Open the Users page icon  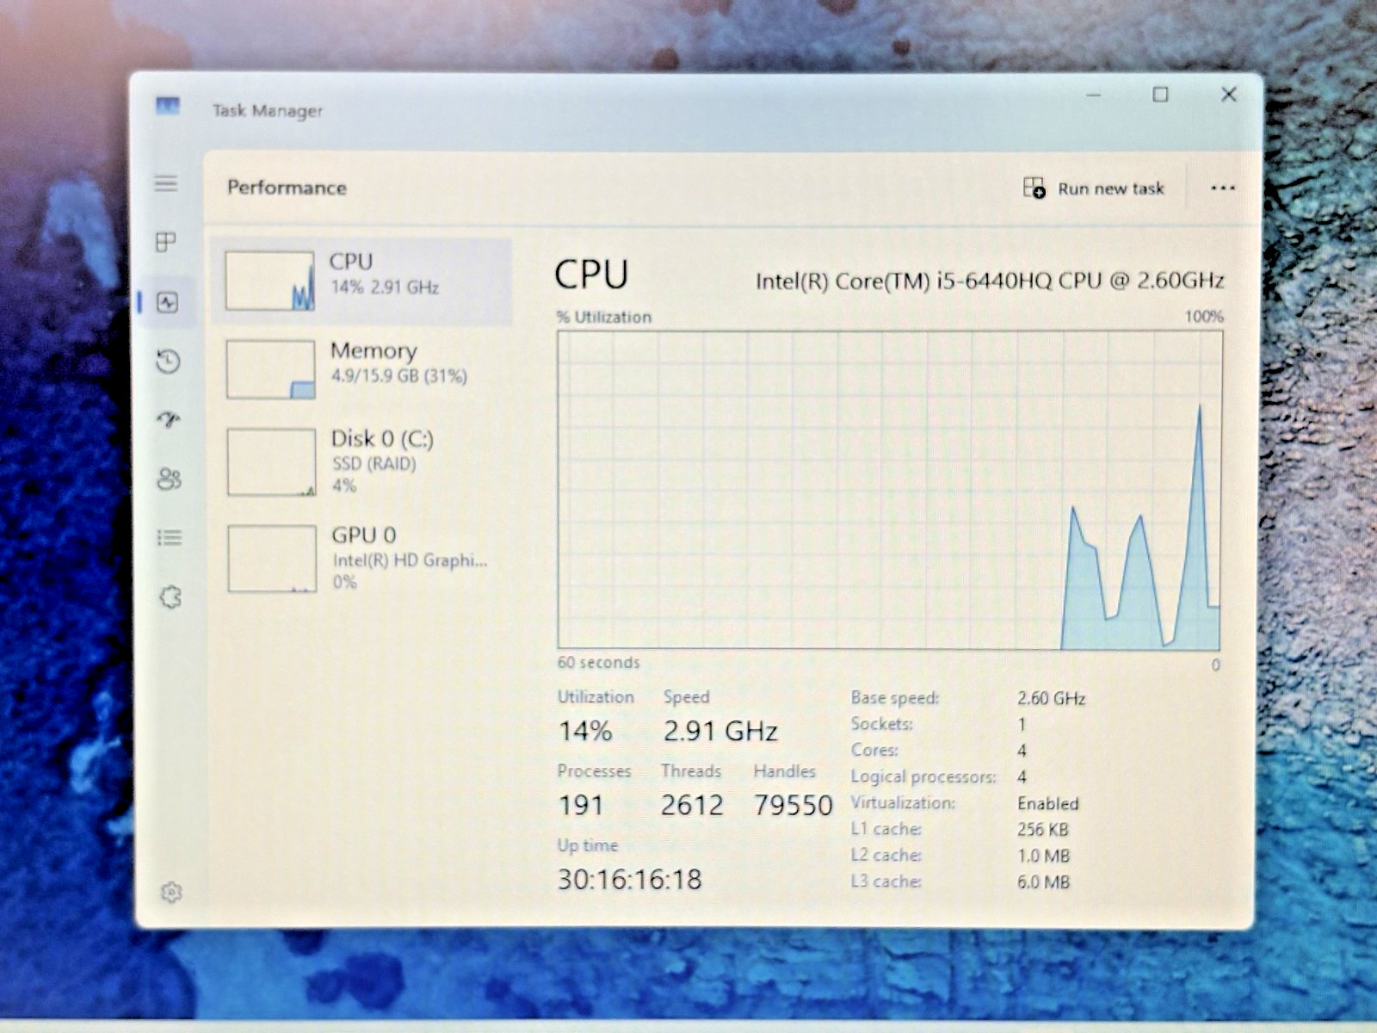[x=170, y=479]
